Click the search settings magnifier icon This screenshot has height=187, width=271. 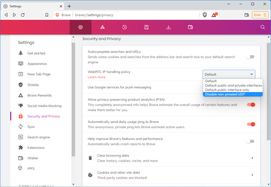pos(263,27)
